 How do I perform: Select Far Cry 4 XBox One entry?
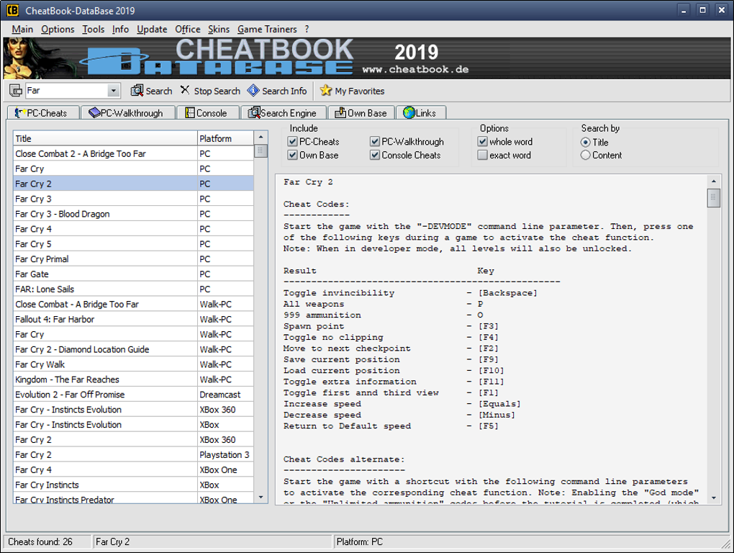[x=133, y=469]
